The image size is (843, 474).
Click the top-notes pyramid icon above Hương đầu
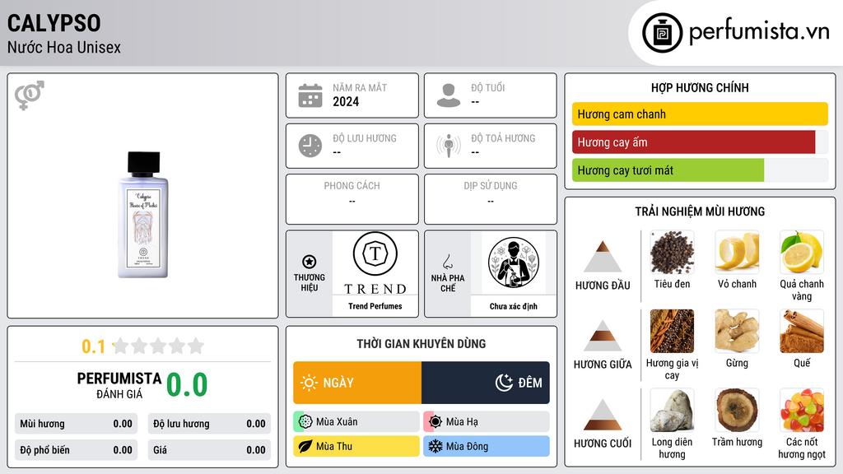pyautogui.click(x=603, y=257)
